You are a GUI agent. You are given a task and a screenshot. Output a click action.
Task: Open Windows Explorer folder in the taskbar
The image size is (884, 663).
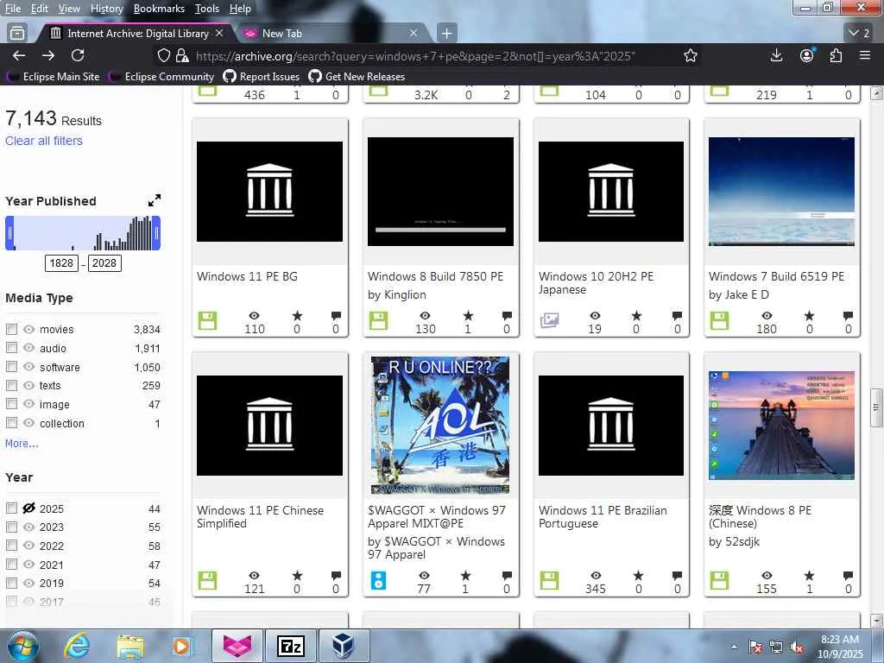(x=131, y=647)
